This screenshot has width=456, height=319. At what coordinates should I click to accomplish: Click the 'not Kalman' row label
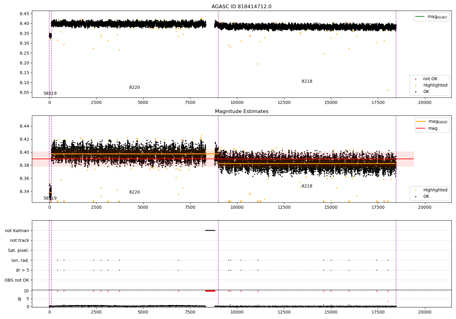point(17,231)
